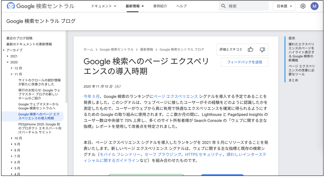Click the ホーム breadcrumb link
This screenshot has height=177, width=325.
click(88, 49)
